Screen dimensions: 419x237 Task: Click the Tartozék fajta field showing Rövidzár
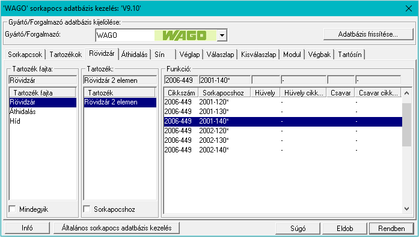pyautogui.click(x=43, y=80)
